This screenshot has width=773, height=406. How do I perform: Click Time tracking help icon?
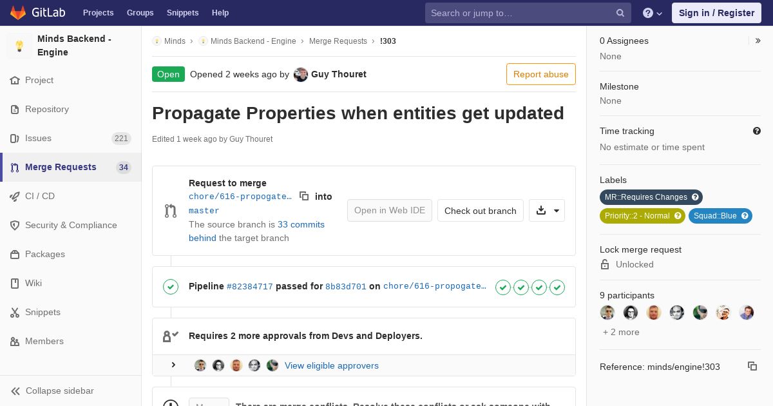pyautogui.click(x=757, y=131)
